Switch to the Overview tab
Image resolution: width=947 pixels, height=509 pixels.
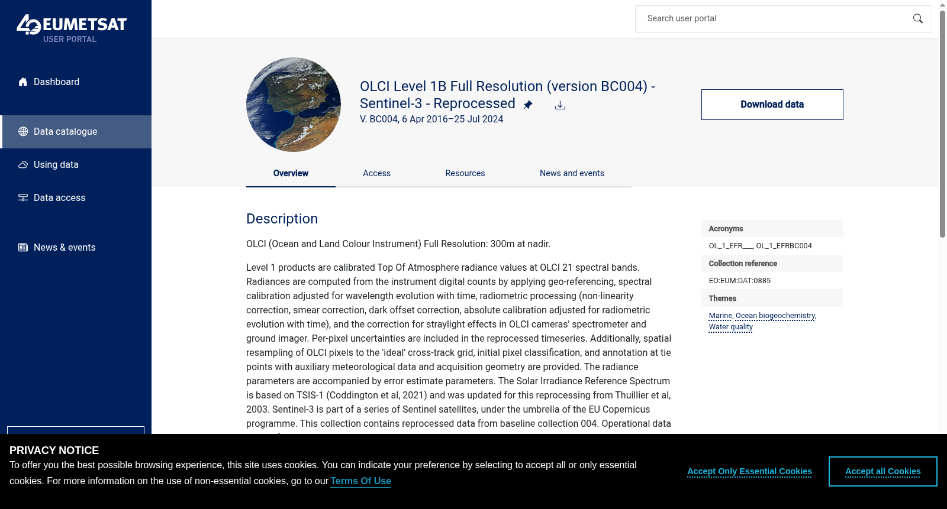coord(291,173)
